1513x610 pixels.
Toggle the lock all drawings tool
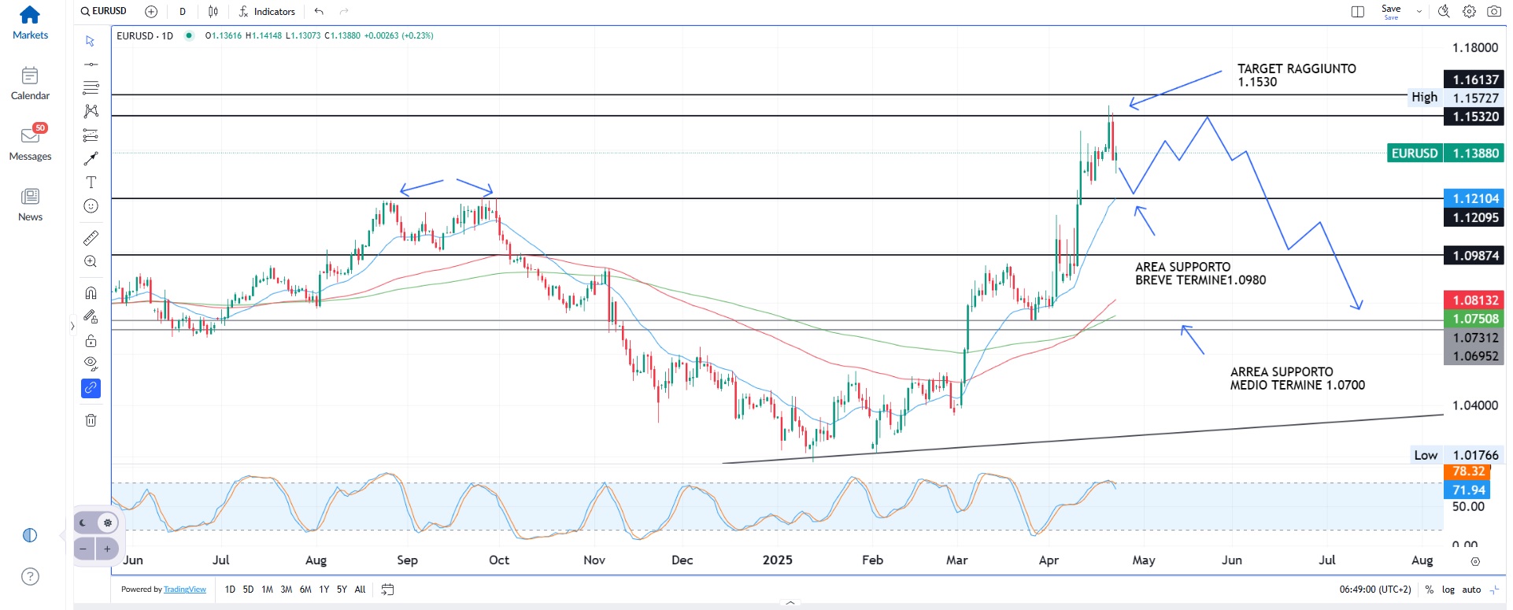(x=91, y=340)
